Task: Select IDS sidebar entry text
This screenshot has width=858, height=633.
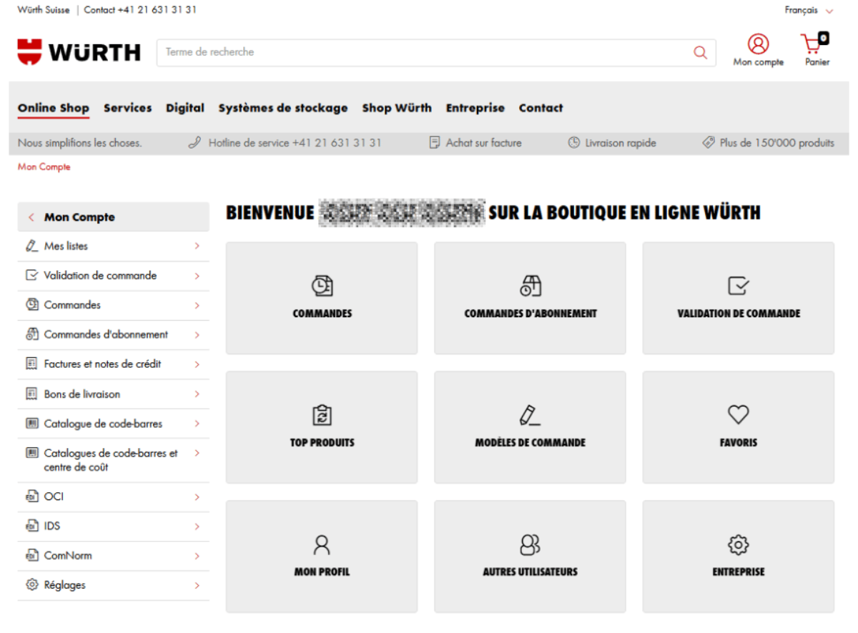Action: pyautogui.click(x=52, y=526)
